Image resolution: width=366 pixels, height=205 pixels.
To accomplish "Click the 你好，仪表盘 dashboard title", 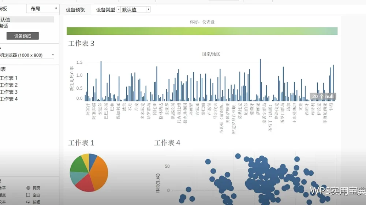I will pos(202,22).
